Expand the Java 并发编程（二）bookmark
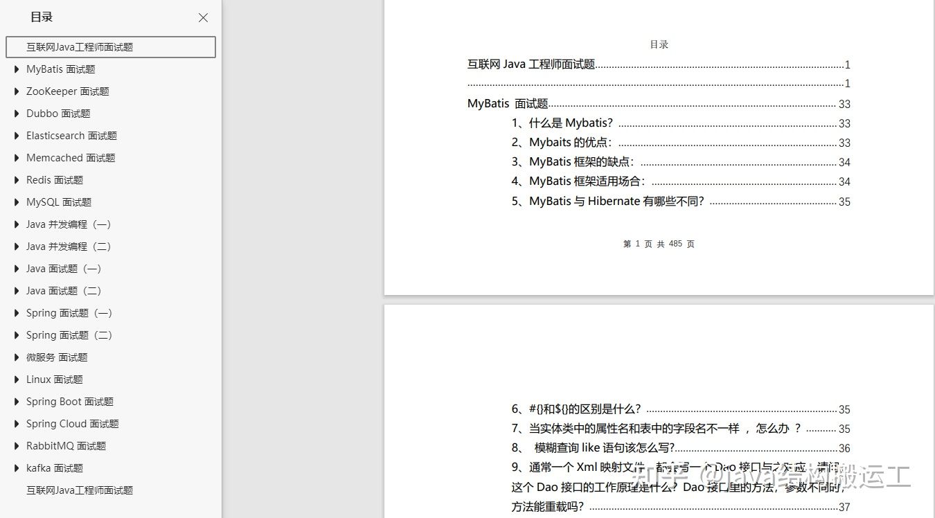This screenshot has height=518, width=935. tap(17, 247)
